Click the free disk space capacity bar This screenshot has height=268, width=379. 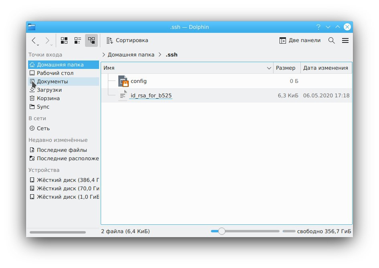[x=289, y=231]
